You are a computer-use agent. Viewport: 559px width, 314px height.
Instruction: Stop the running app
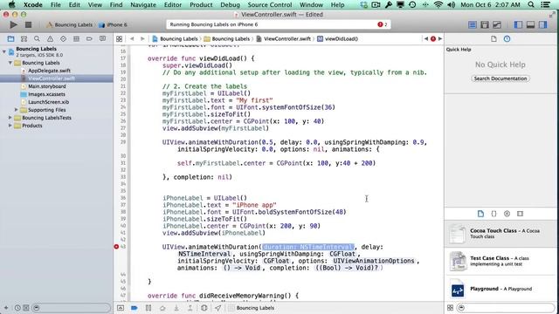(28, 24)
